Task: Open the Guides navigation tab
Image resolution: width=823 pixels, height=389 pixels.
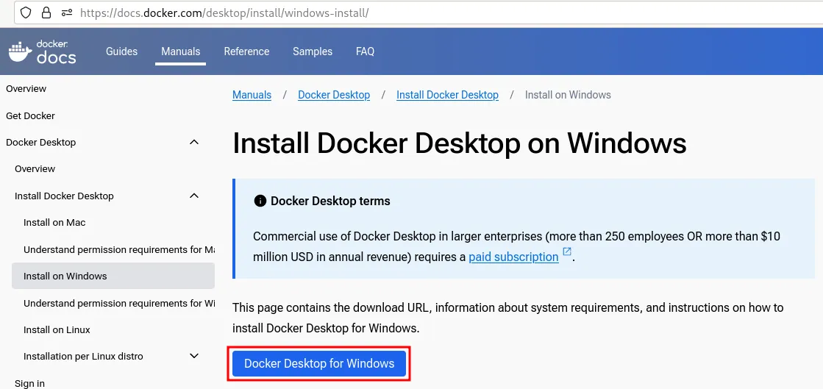Action: pyautogui.click(x=121, y=51)
